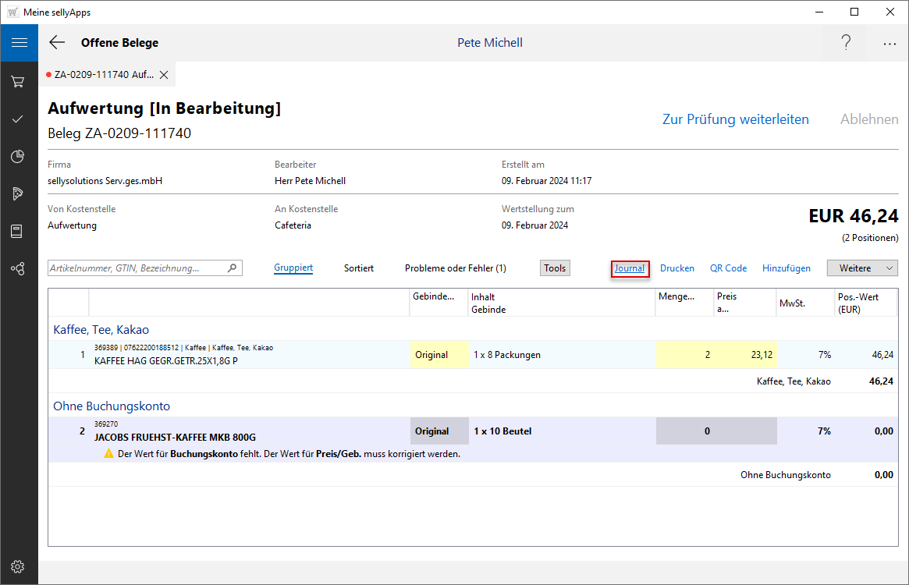Click the back arrow
The image size is (909, 585).
pos(57,43)
